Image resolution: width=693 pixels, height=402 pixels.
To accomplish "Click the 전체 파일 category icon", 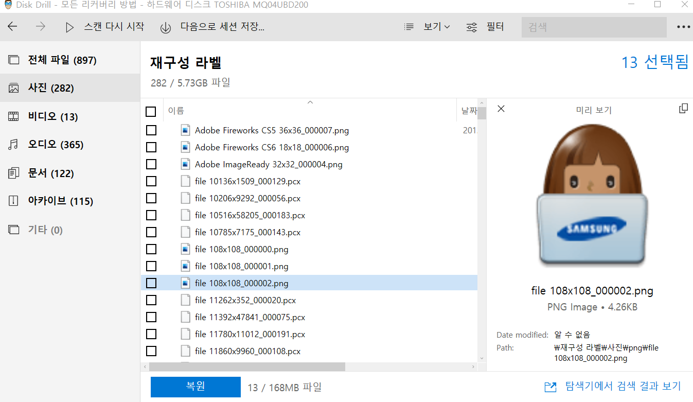I will [13, 60].
